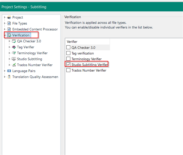Expand the Trados Number Verifier tree node
This screenshot has height=155, width=183.
(9, 65)
